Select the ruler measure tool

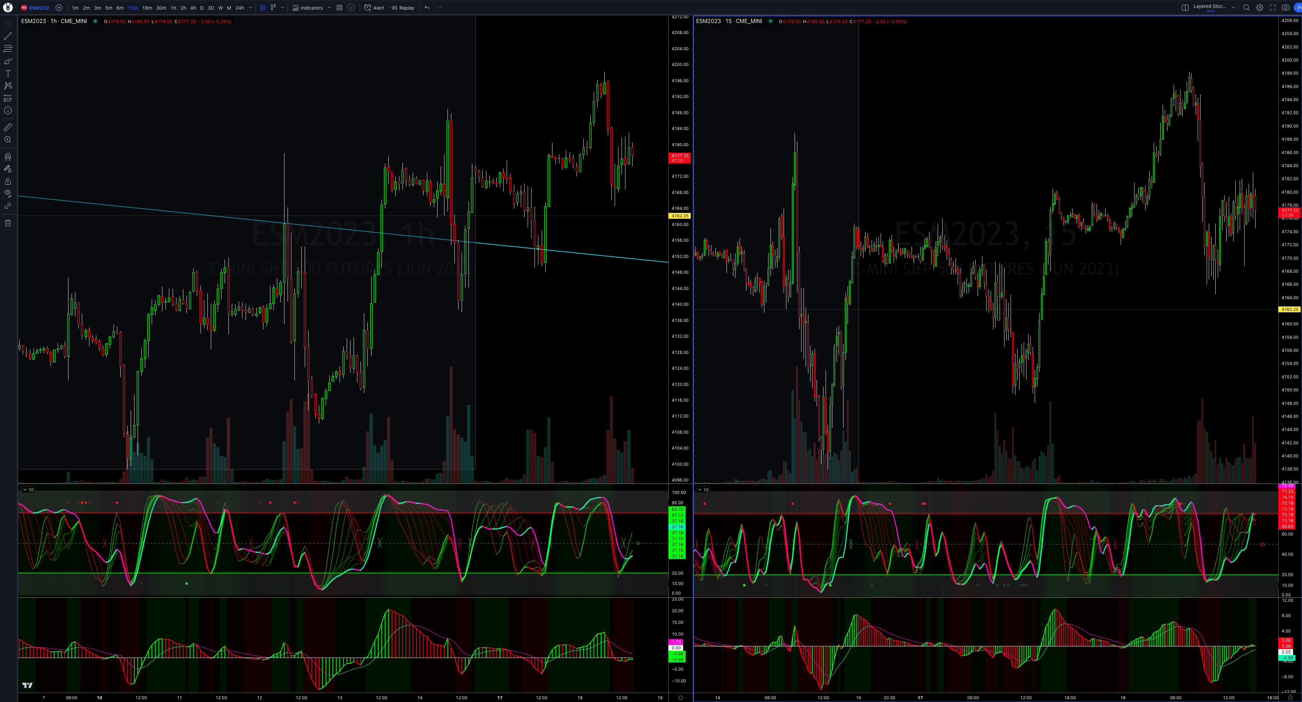coord(8,127)
